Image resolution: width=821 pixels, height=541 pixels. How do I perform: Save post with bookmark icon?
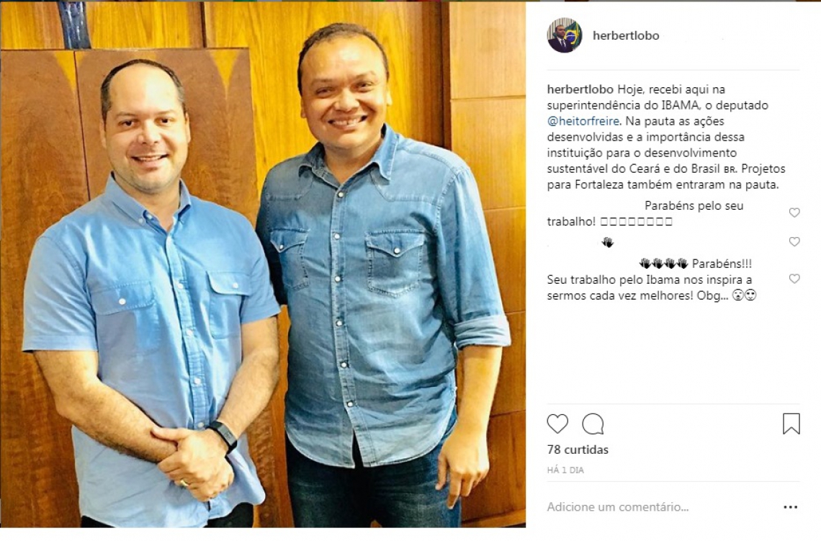(791, 424)
